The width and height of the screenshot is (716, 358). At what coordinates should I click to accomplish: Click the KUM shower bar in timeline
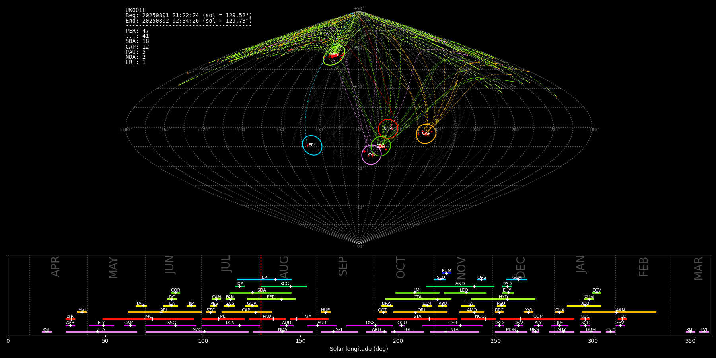(x=447, y=273)
